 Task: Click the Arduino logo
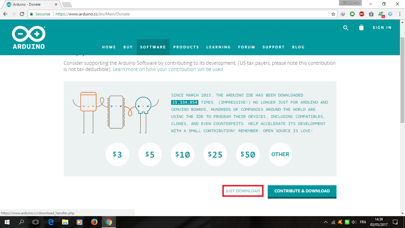coord(28,37)
